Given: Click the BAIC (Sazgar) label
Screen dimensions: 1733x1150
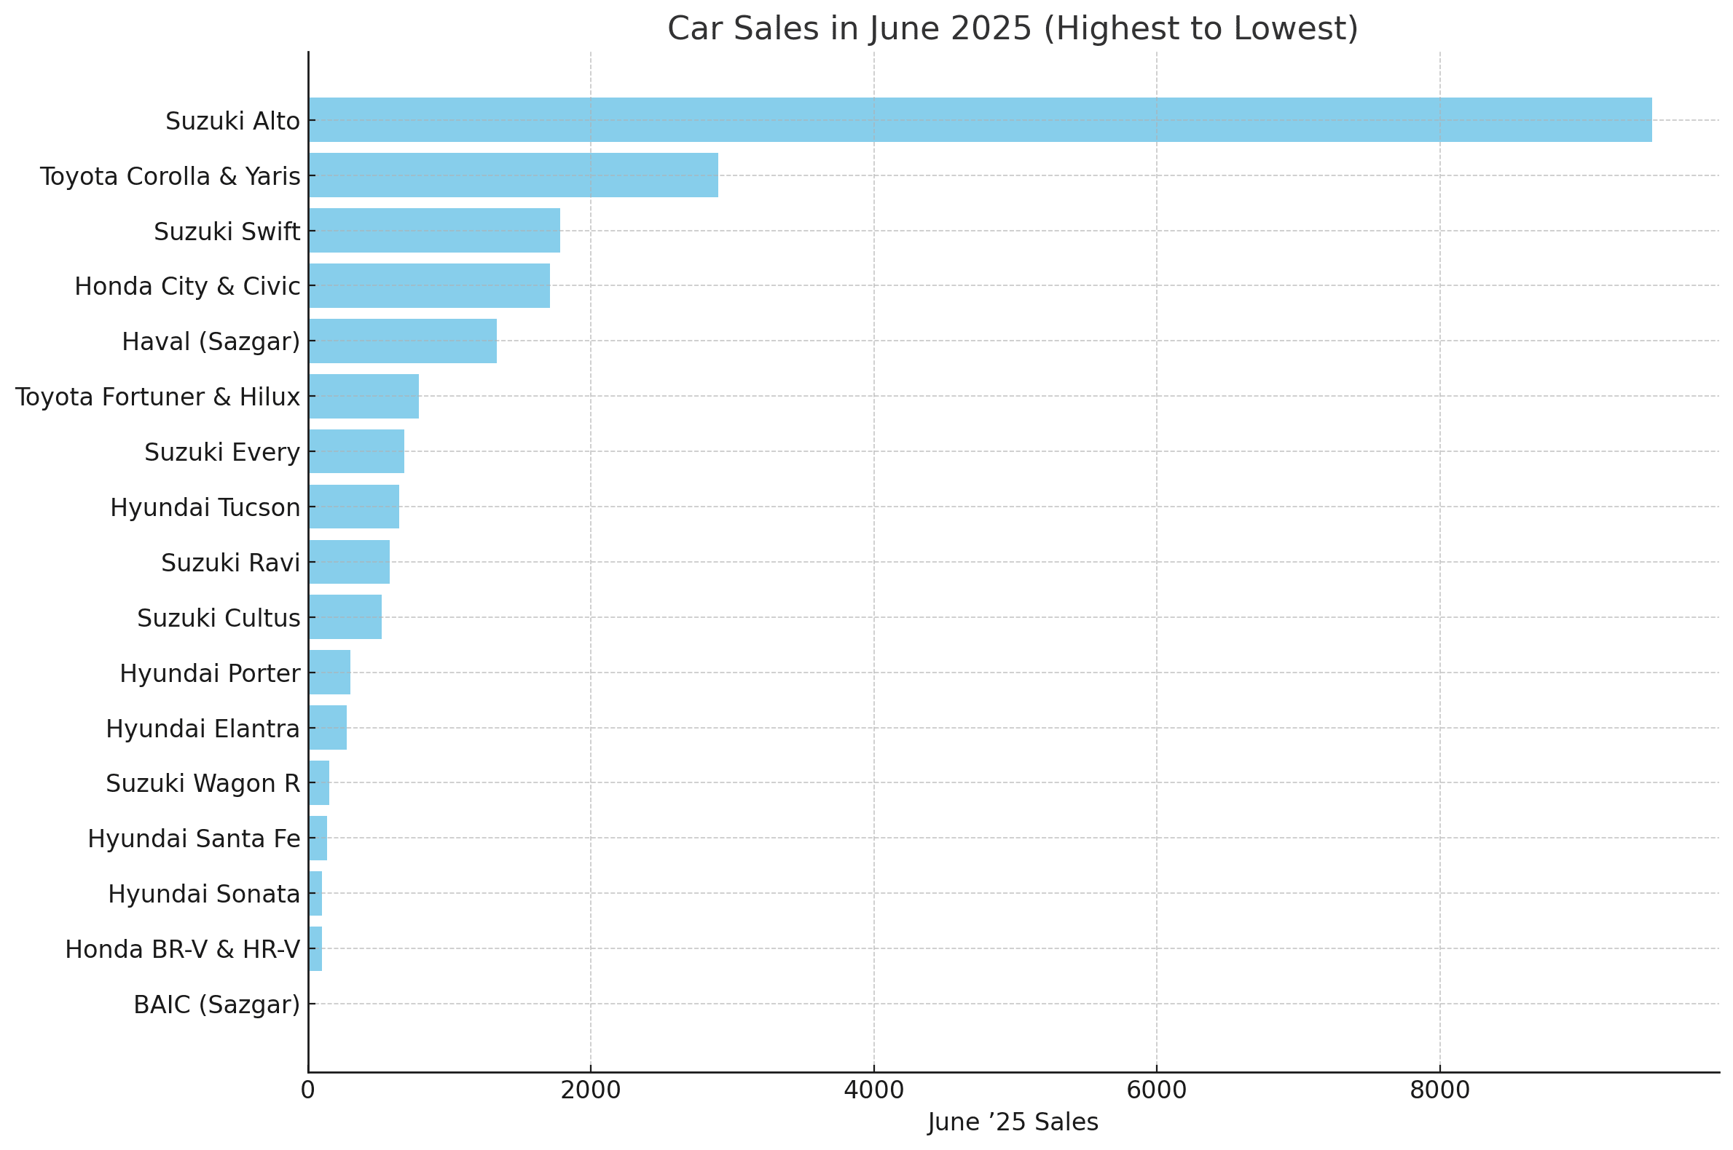Looking at the screenshot, I should click(x=216, y=1004).
